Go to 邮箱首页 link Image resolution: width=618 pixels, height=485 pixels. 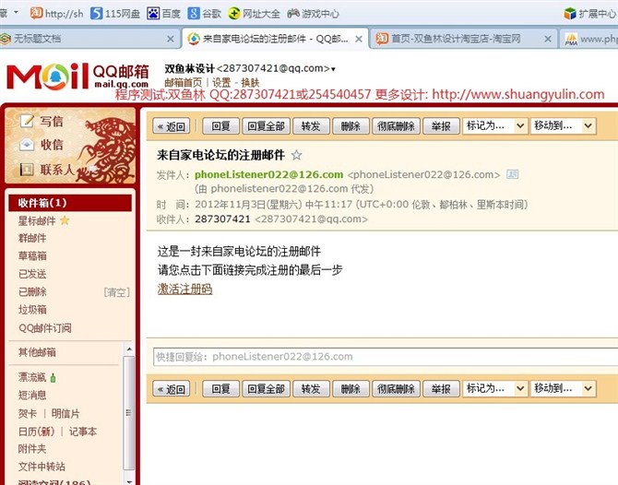(184, 83)
